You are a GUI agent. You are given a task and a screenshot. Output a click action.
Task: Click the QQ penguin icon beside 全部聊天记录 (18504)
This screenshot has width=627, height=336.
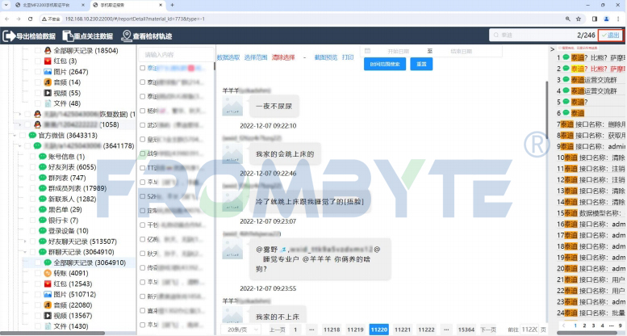coord(48,50)
